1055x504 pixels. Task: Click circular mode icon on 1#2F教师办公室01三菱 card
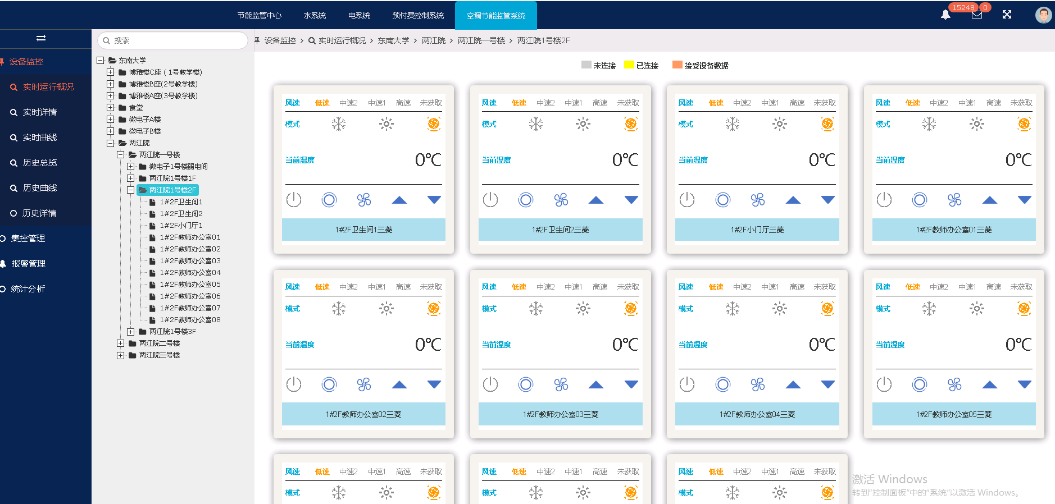(x=919, y=200)
